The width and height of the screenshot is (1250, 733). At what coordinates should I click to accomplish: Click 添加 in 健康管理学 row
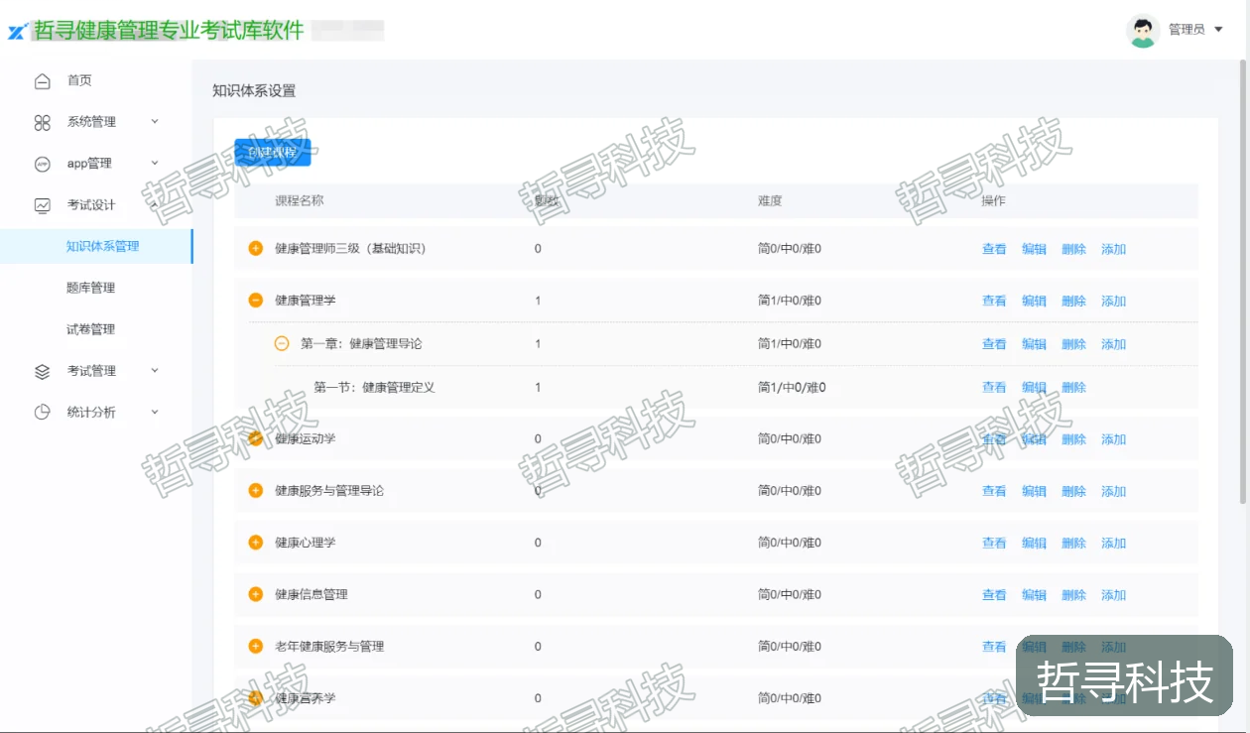coord(1113,301)
